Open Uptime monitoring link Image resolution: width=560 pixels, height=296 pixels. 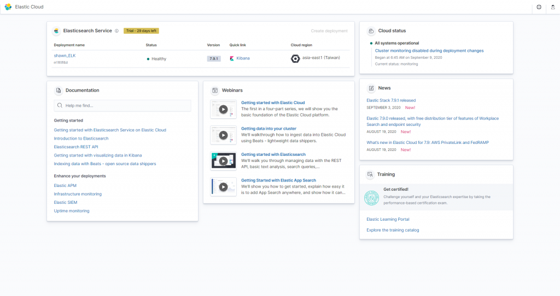[x=72, y=211]
